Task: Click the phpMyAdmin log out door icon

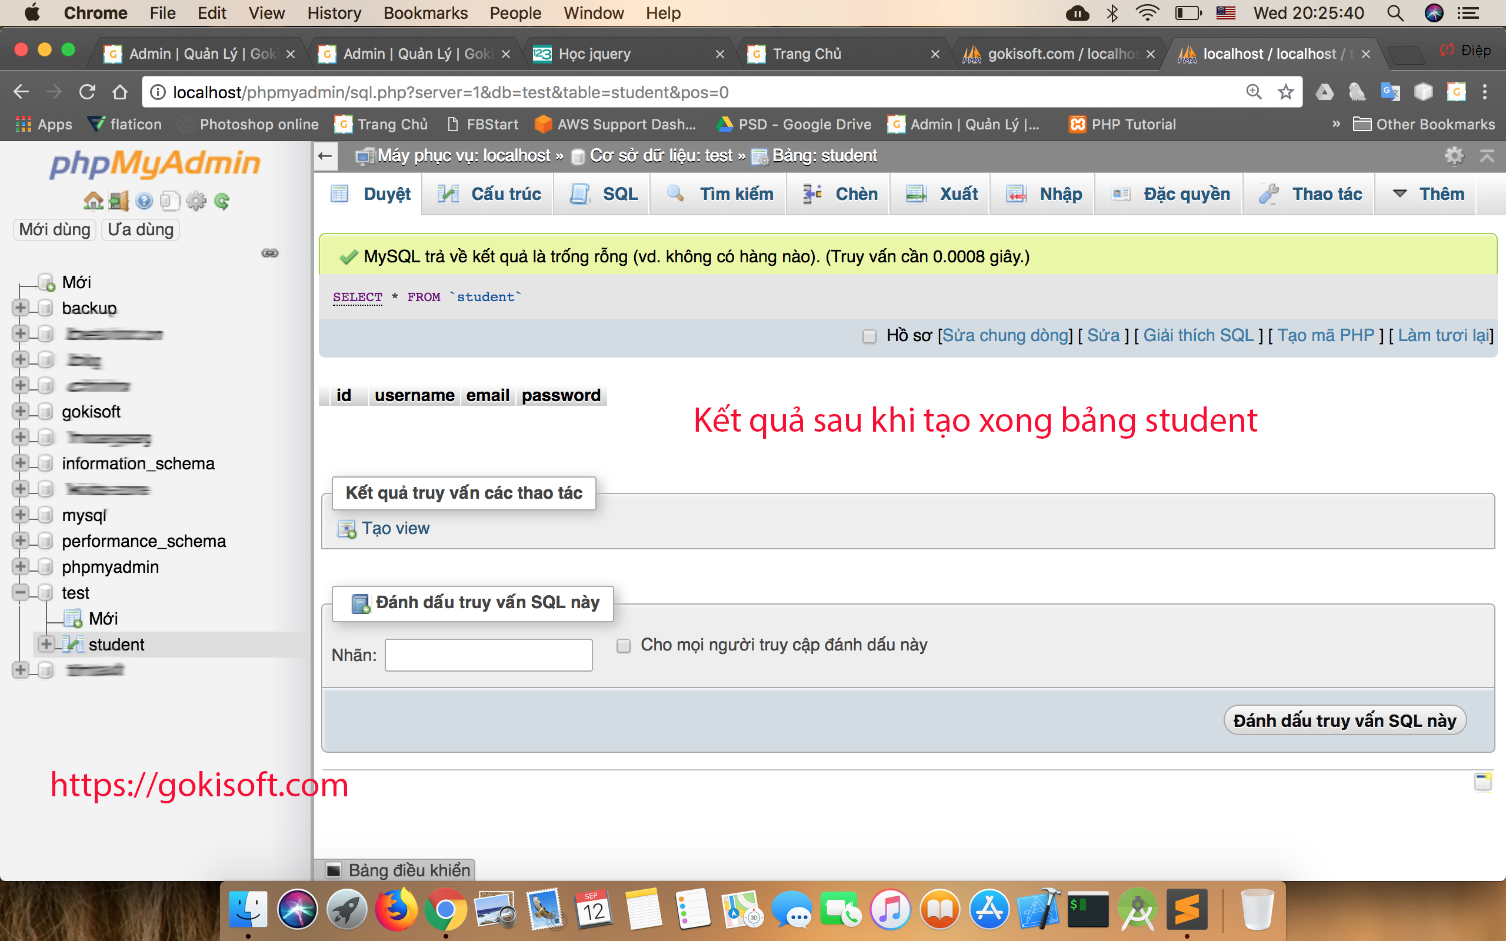Action: pos(119,201)
